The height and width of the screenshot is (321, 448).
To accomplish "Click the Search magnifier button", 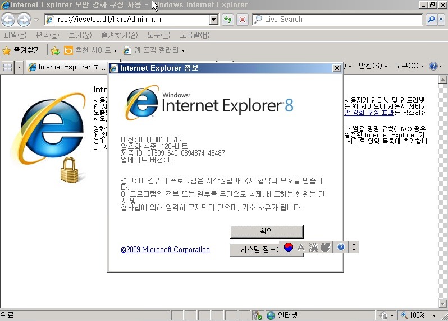I will (x=431, y=20).
